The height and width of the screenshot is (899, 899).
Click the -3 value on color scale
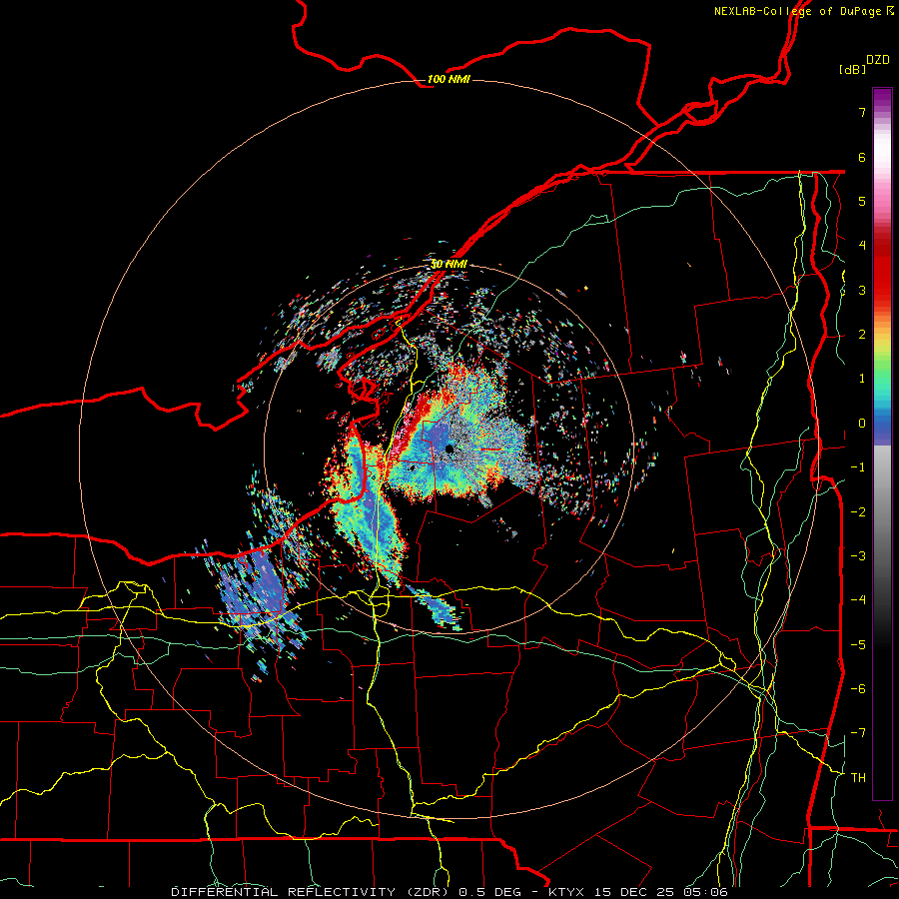[858, 555]
